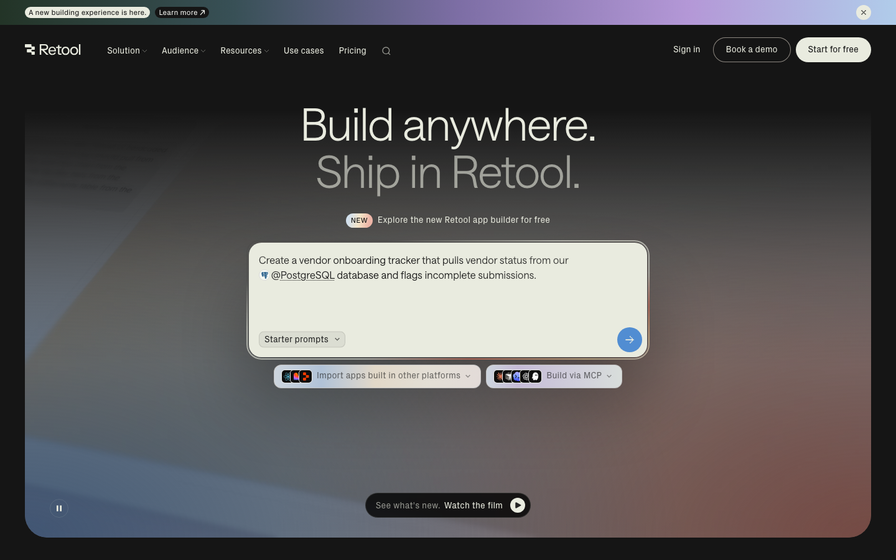Click the React icon in the import button
The image size is (896, 560).
[287, 376]
